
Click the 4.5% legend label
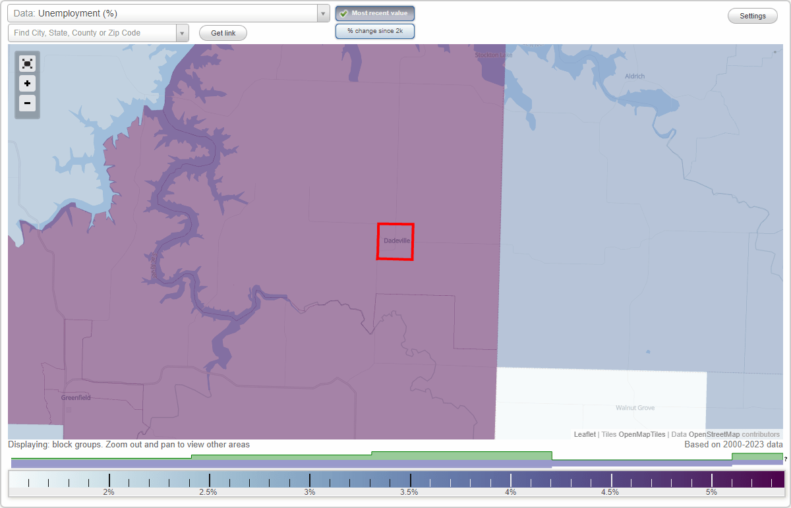coord(610,492)
